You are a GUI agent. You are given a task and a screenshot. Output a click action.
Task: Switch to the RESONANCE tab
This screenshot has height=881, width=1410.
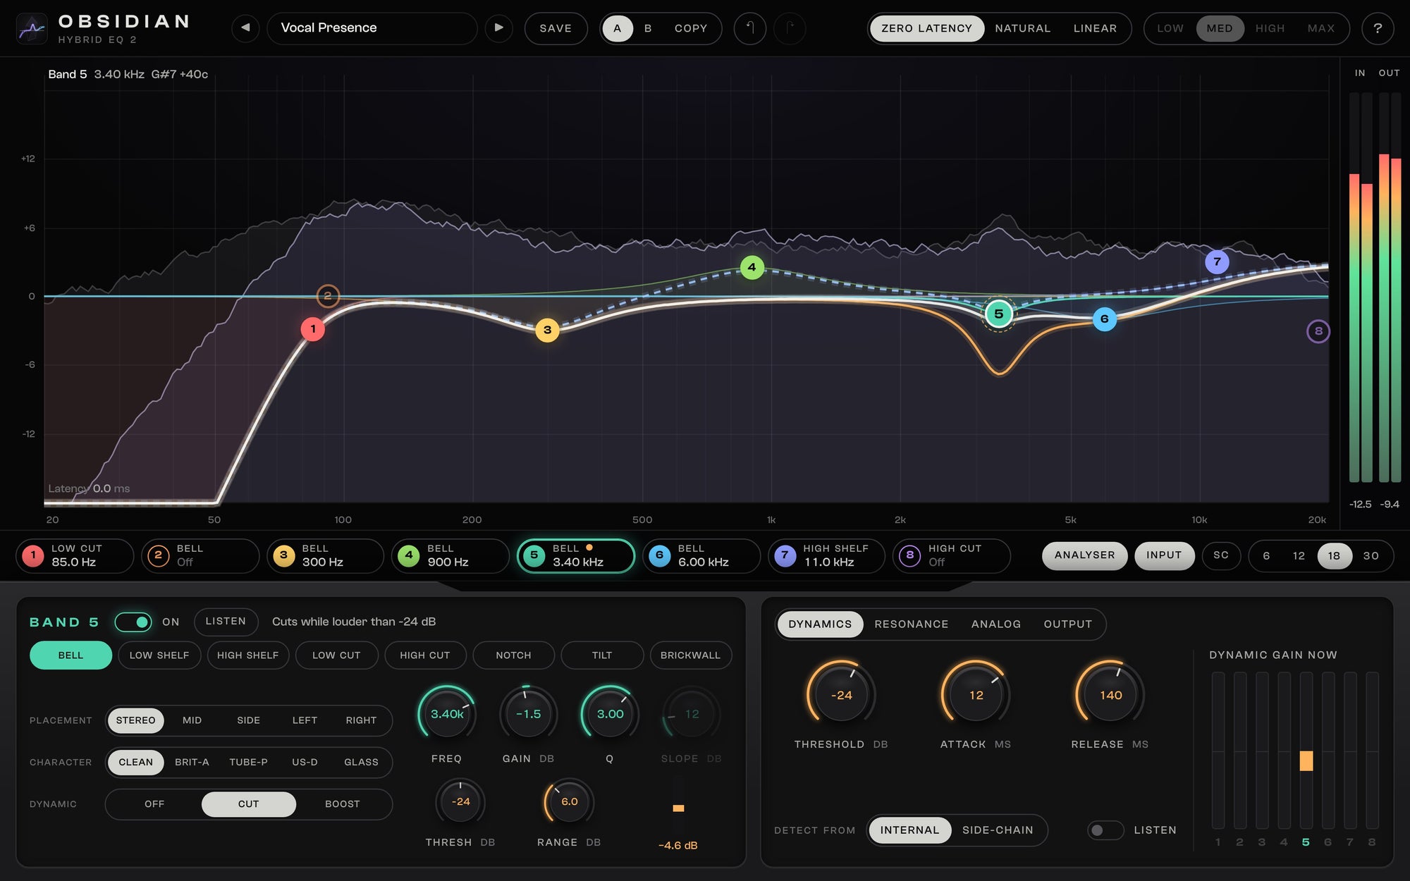click(x=911, y=624)
